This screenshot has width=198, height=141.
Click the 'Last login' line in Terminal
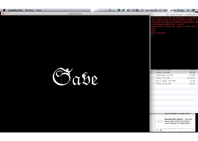tap(175, 18)
